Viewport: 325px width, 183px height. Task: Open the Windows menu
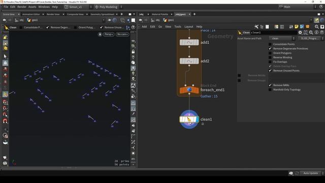pyautogui.click(x=44, y=7)
